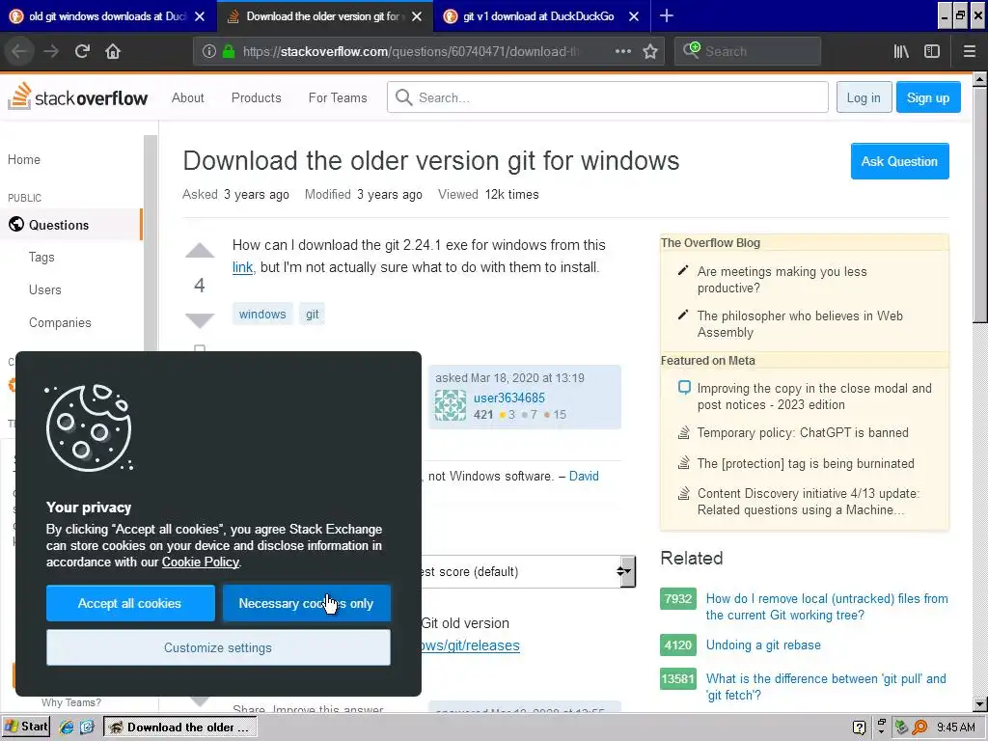Viewport: 988px width, 741px height.
Task: Toggle the sidebar view icon
Action: coord(932,51)
